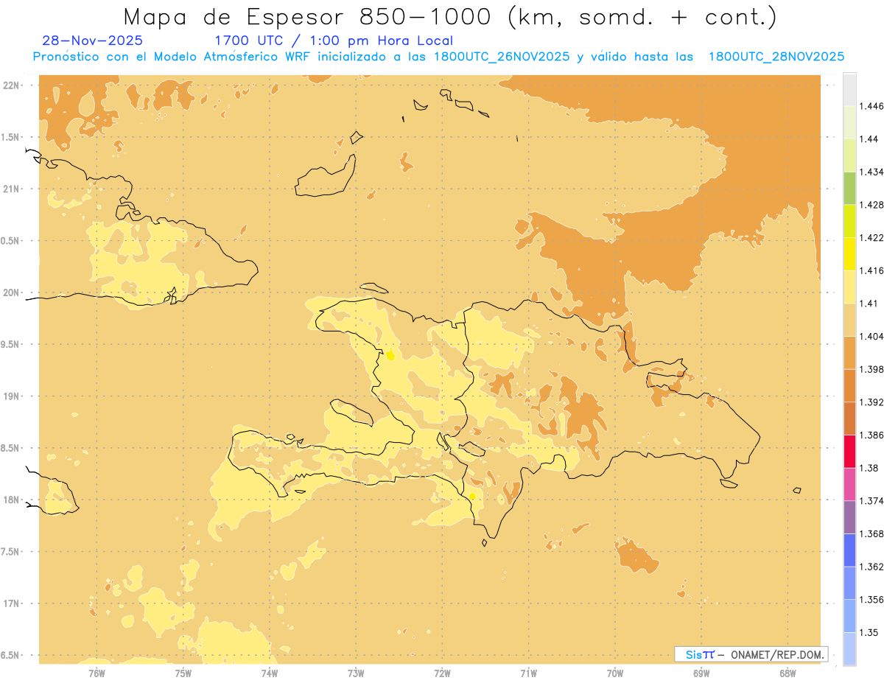Click the colorbar value 1.434
The width and height of the screenshot is (884, 683).
tap(871, 172)
